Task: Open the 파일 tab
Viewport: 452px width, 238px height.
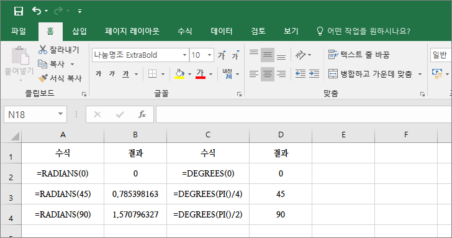Action: pyautogui.click(x=19, y=31)
